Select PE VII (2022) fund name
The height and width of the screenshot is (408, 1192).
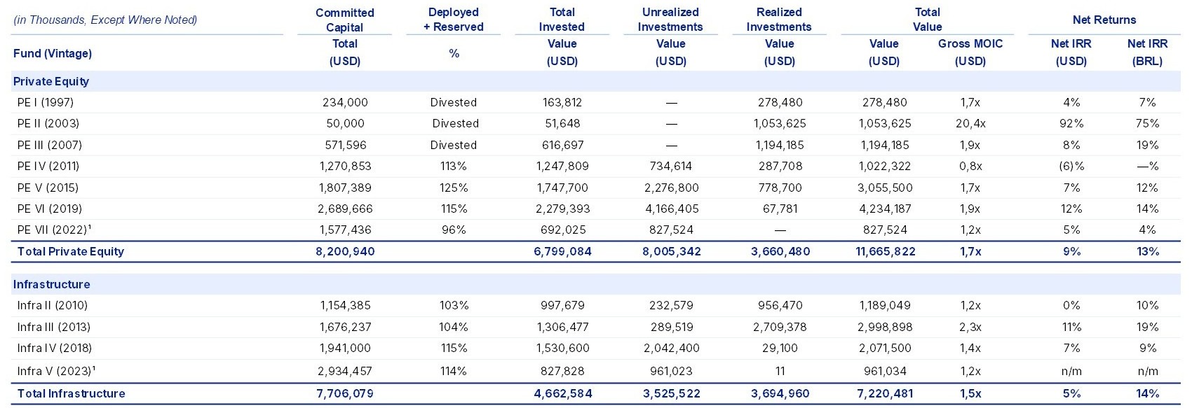(x=56, y=230)
